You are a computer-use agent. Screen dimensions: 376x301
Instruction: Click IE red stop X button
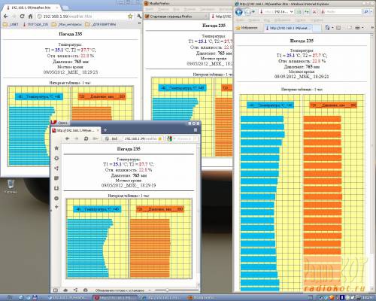click(314, 12)
